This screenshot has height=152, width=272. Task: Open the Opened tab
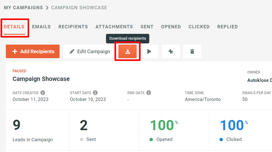[x=171, y=26]
